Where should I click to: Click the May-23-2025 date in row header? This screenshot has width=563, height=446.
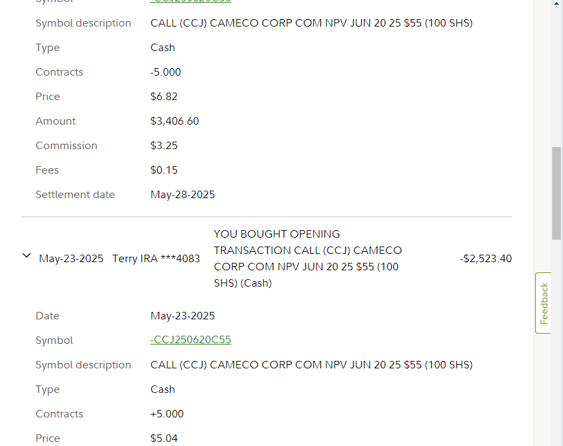[x=71, y=259]
